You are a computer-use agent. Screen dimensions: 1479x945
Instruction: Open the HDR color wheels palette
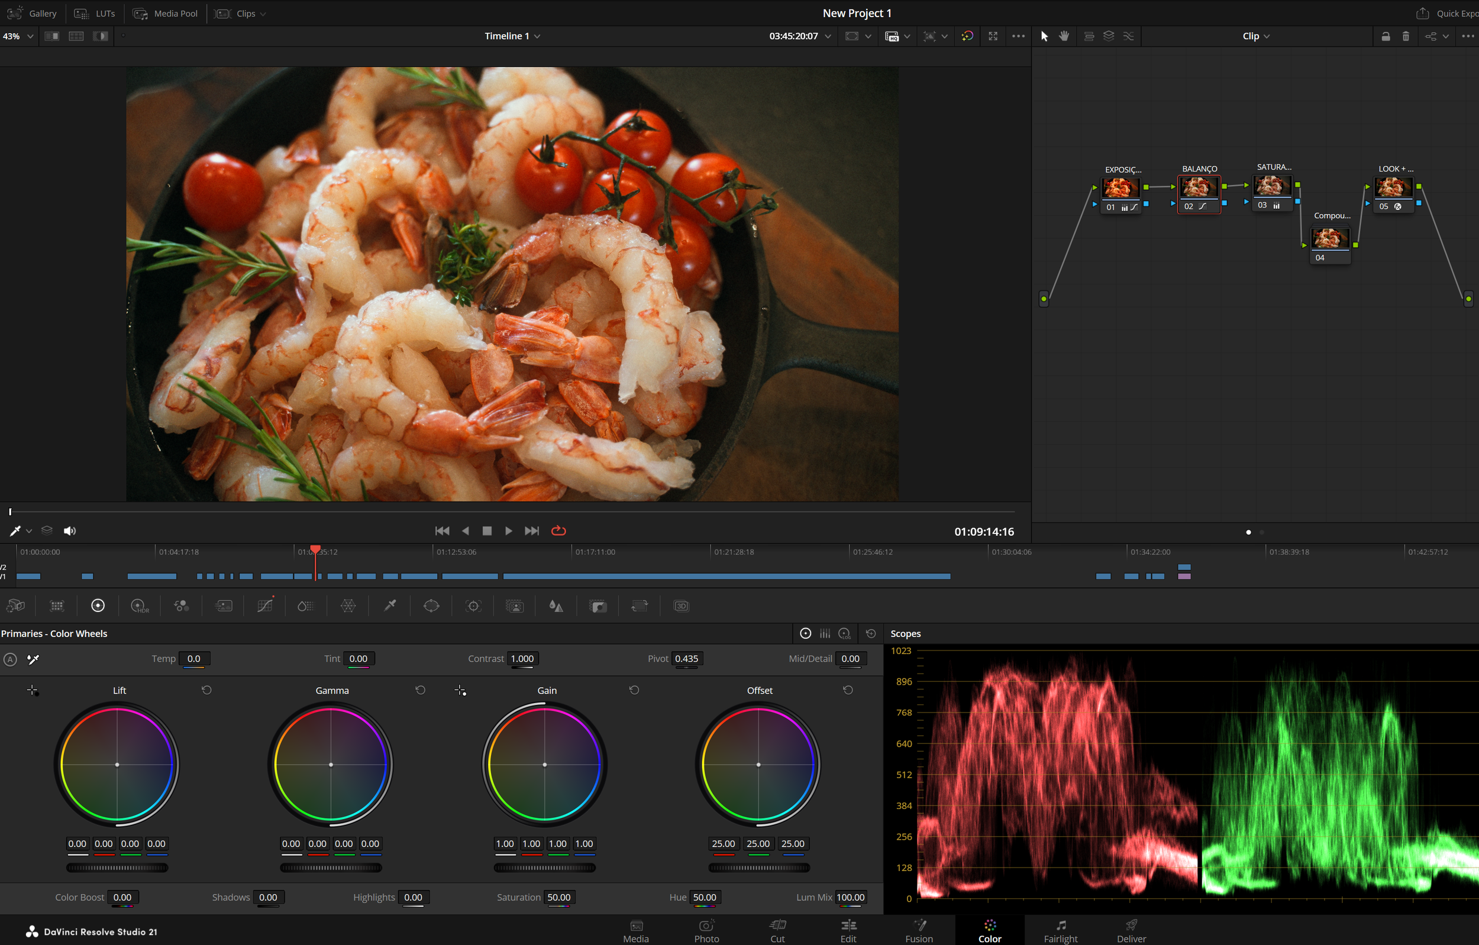(x=140, y=606)
